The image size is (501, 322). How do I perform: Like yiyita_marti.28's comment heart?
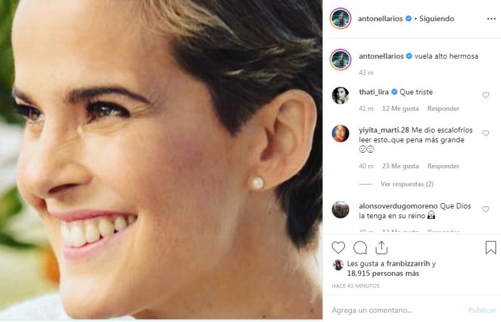point(485,133)
